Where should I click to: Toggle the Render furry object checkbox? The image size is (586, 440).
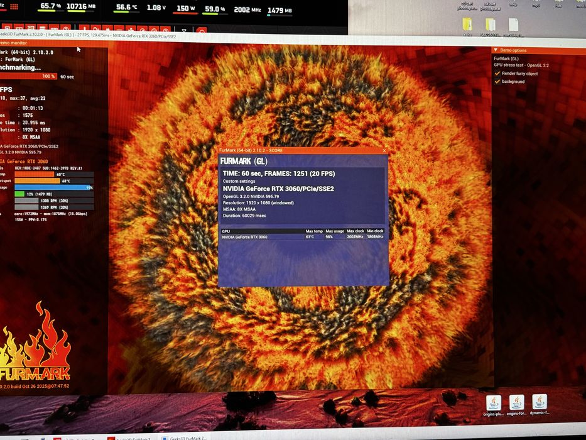click(497, 74)
